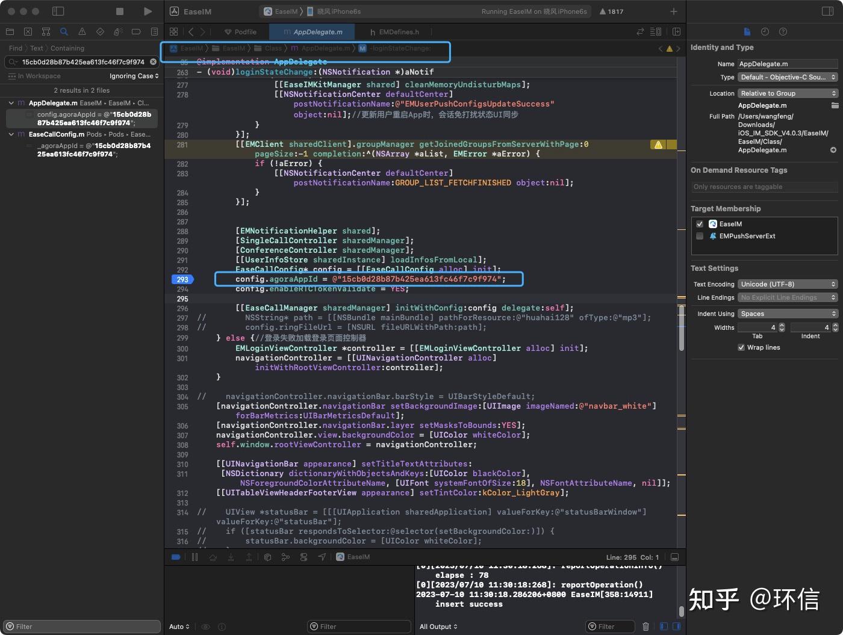Go back in editor history

pos(191,32)
